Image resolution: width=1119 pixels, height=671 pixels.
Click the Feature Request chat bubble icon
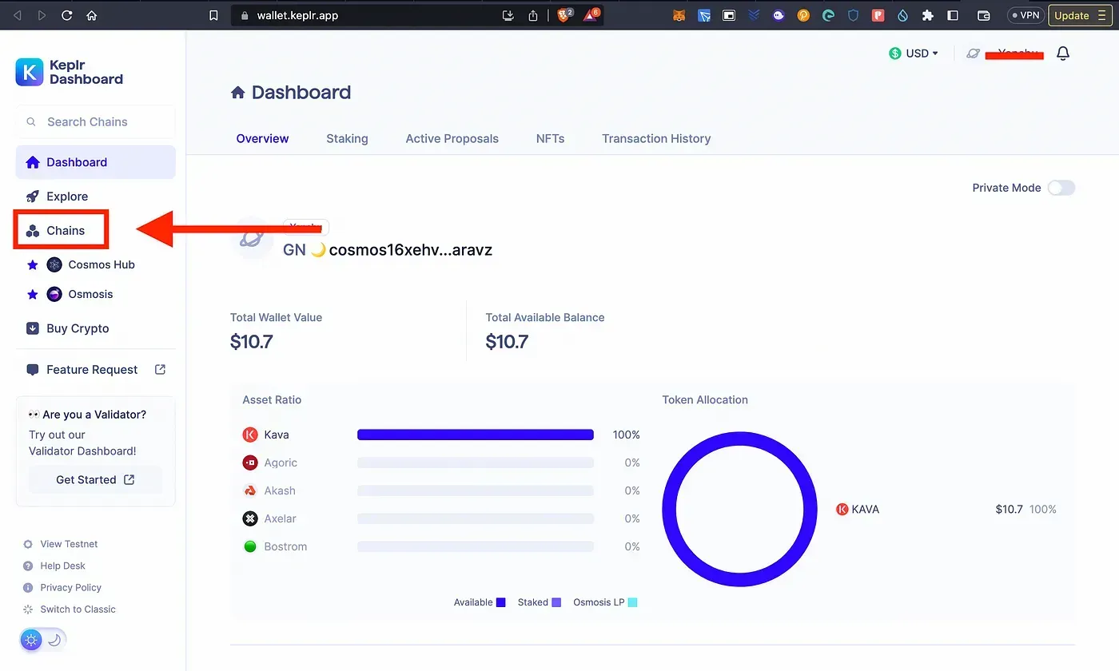click(33, 370)
